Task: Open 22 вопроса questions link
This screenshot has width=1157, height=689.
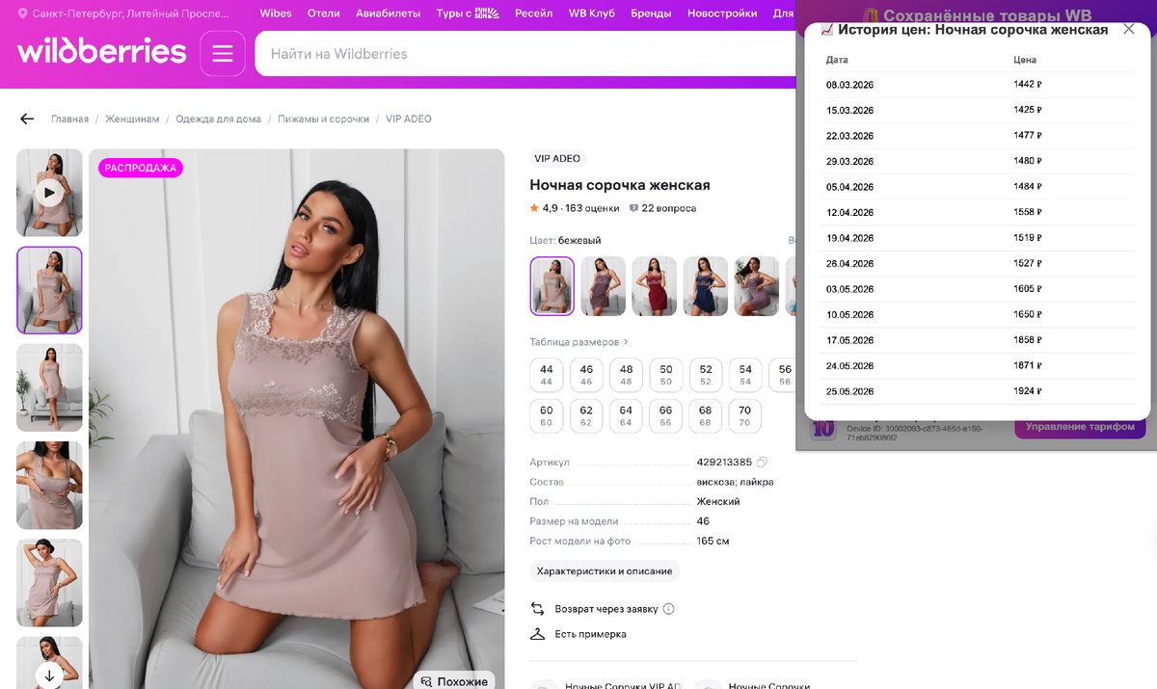Action: (x=669, y=208)
